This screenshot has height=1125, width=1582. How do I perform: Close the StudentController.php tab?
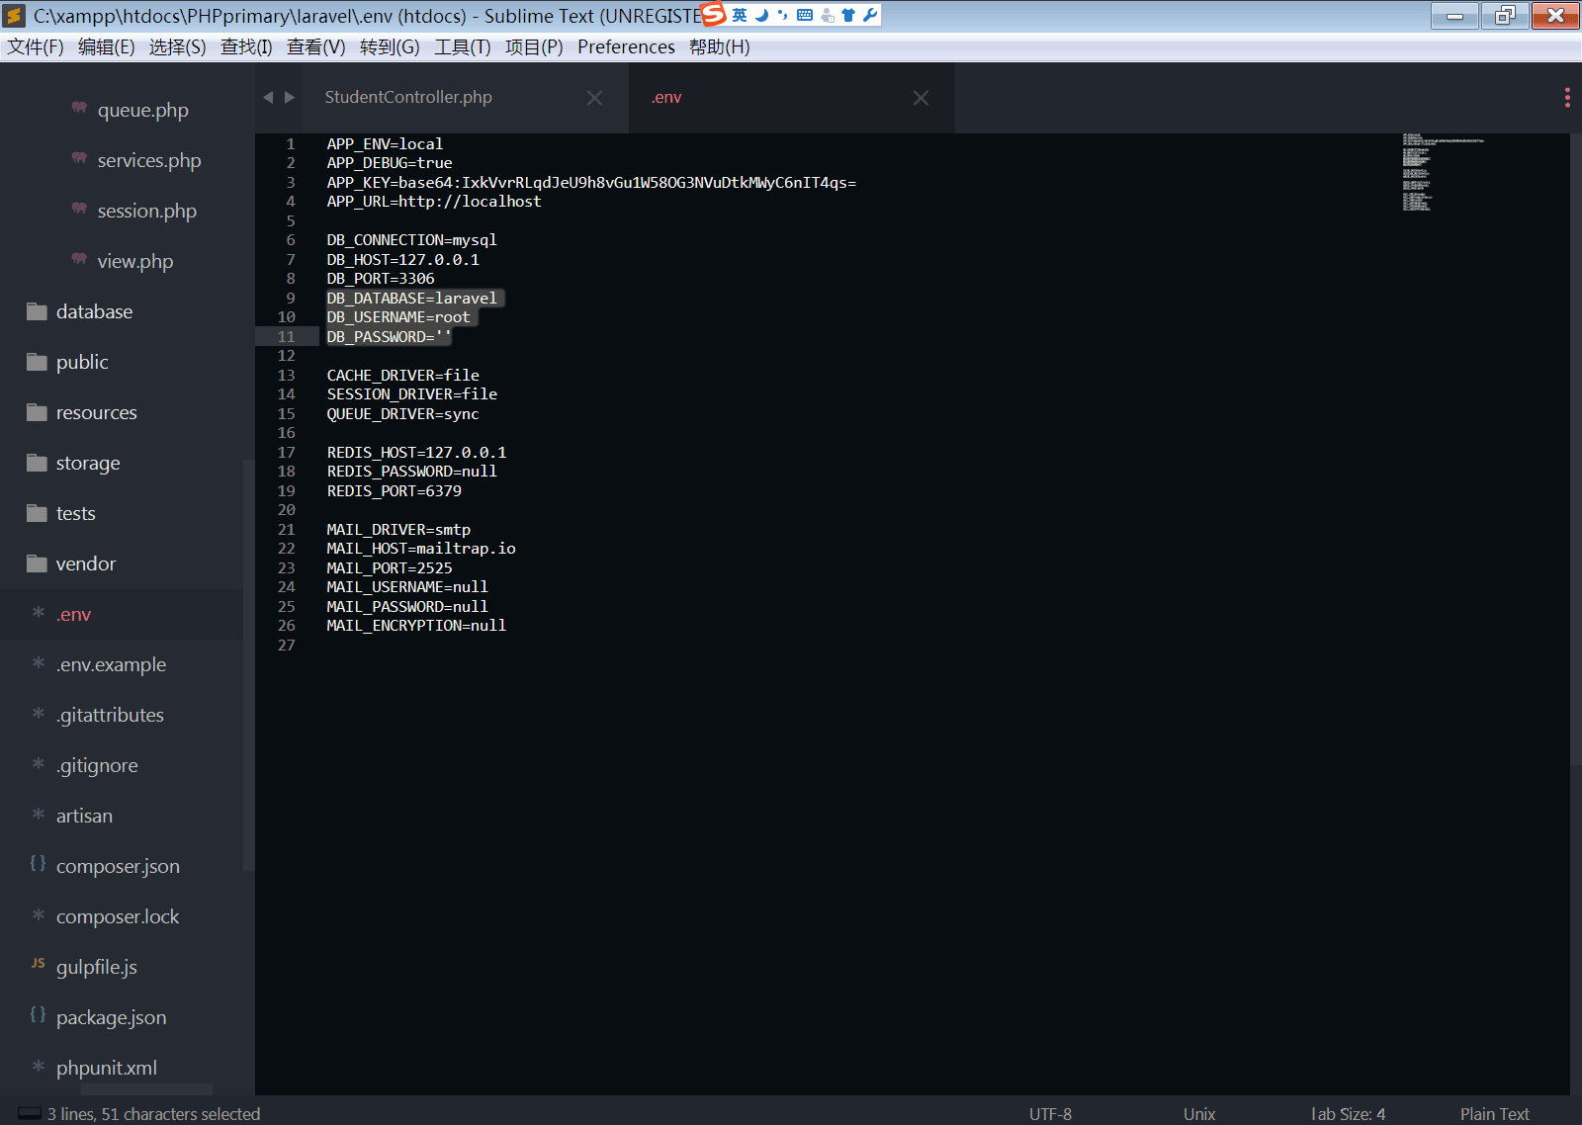[594, 98]
